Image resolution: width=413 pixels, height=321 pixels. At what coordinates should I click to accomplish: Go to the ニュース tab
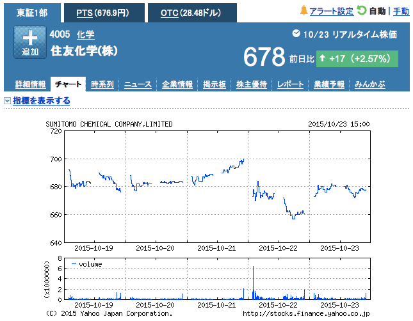(138, 84)
